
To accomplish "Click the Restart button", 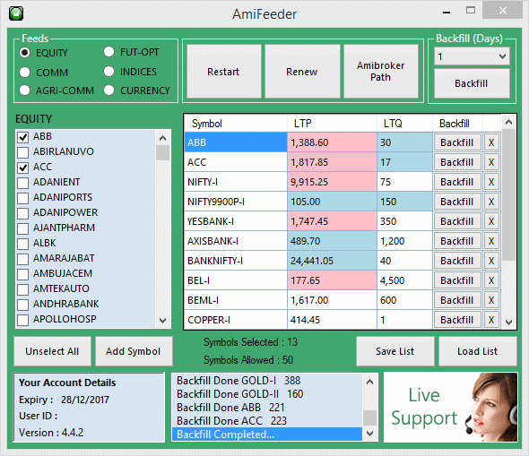I will click(223, 72).
